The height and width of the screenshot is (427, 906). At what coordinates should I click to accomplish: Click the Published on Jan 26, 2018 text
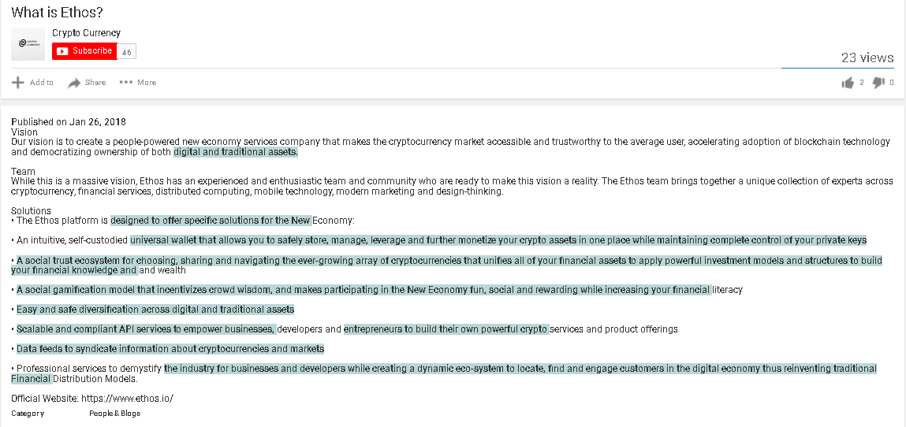(68, 122)
